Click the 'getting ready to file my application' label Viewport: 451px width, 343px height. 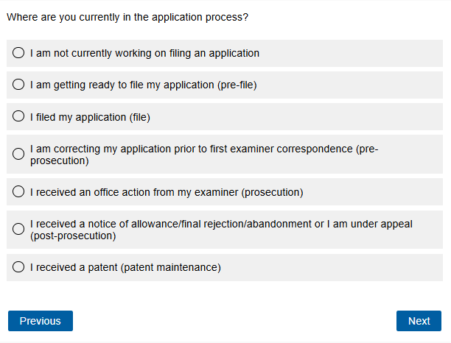click(x=143, y=85)
